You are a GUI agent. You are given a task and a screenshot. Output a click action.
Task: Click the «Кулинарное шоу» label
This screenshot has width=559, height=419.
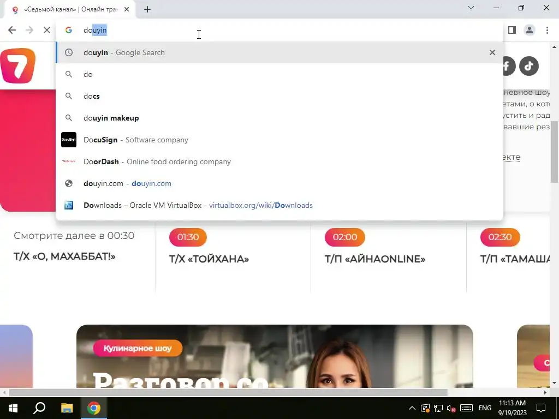click(138, 348)
